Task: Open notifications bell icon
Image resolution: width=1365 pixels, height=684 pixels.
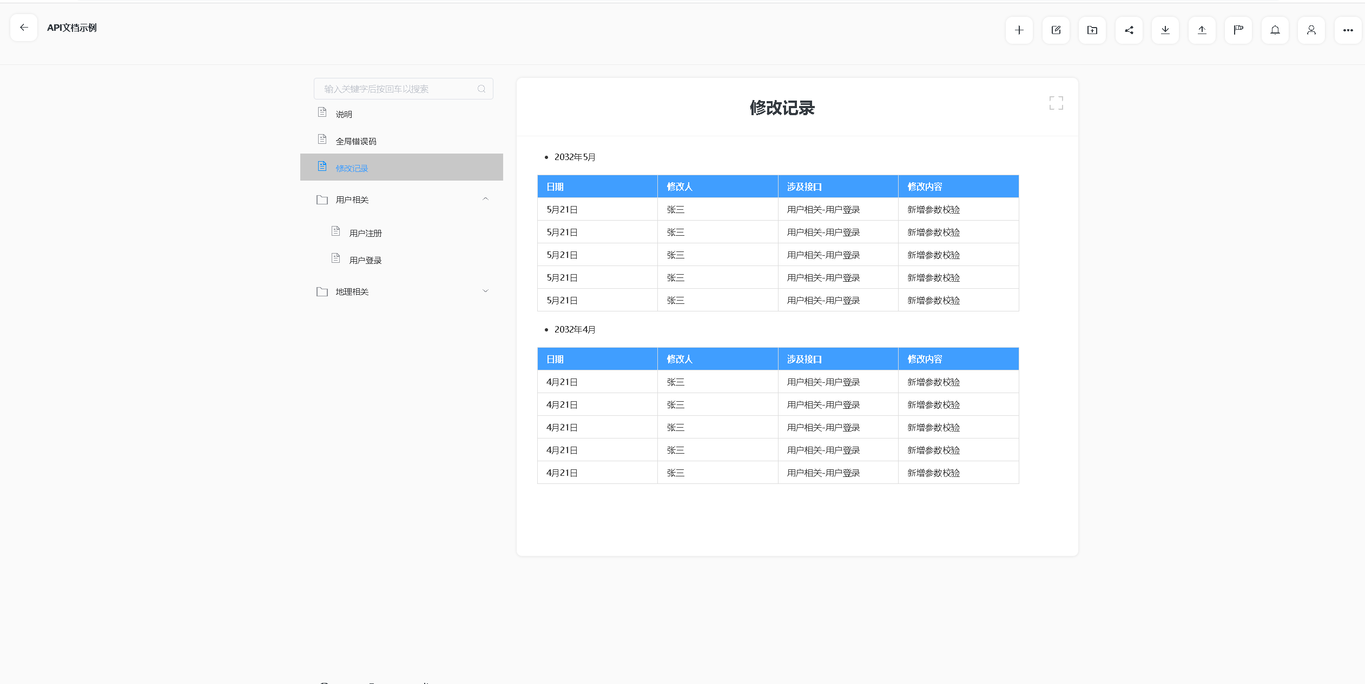Action: point(1275,30)
